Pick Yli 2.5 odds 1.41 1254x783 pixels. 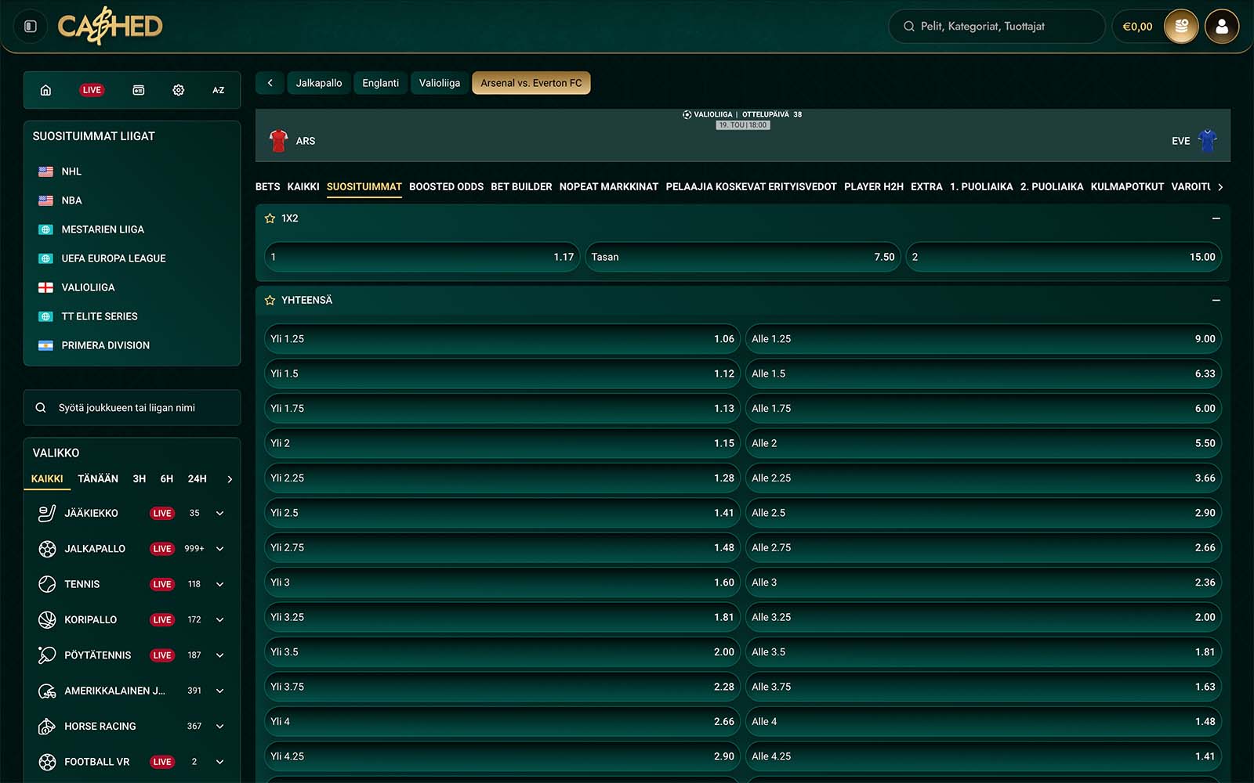(502, 513)
